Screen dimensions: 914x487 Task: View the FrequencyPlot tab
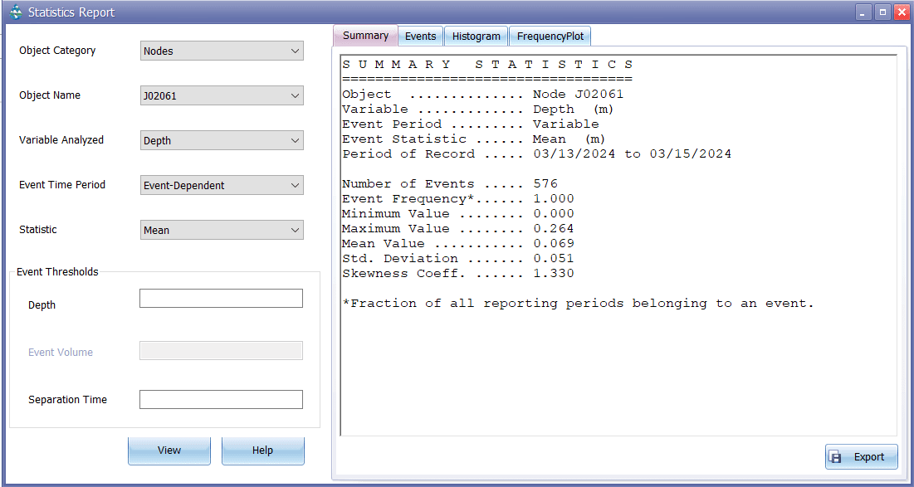pos(550,36)
